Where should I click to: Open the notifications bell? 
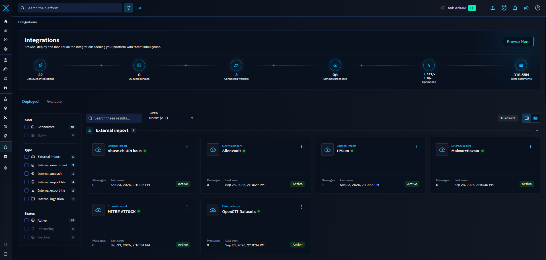click(x=515, y=8)
